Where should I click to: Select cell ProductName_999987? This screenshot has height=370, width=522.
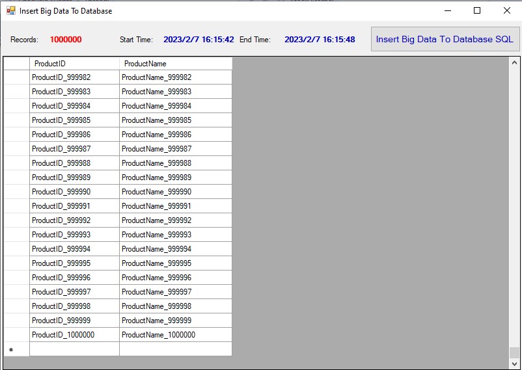(x=176, y=149)
